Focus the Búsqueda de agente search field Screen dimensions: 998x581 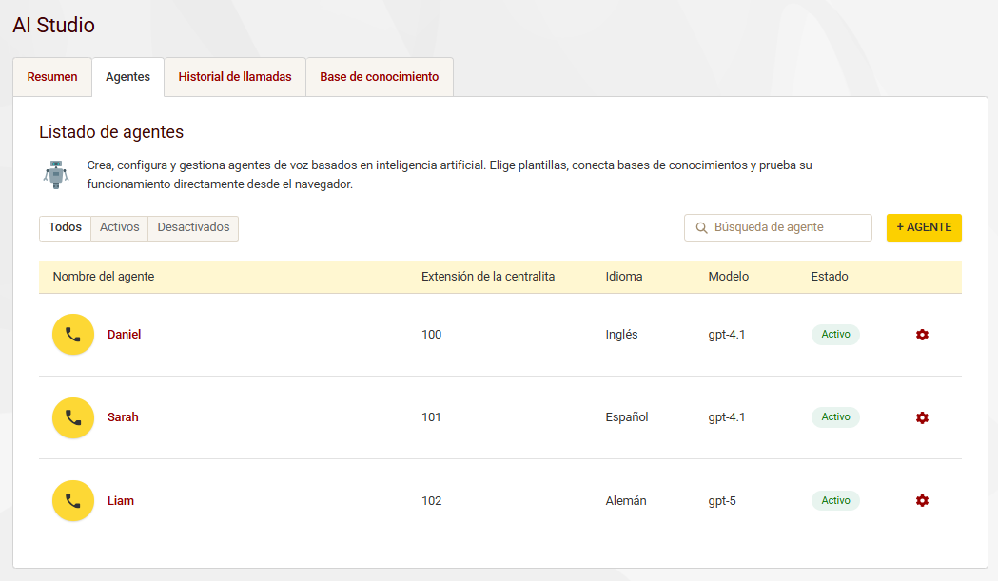788,228
